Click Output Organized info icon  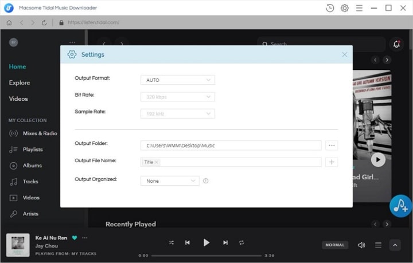[206, 180]
